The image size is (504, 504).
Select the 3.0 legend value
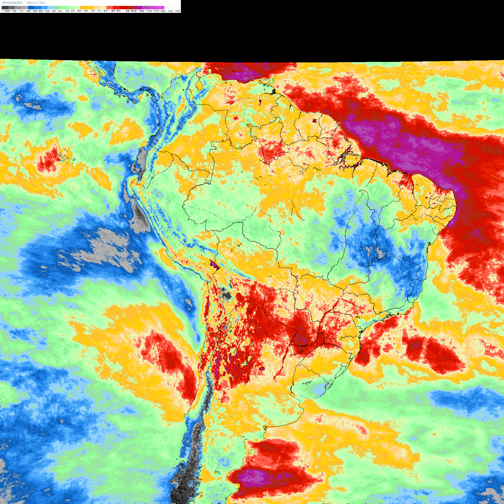coord(41,11)
